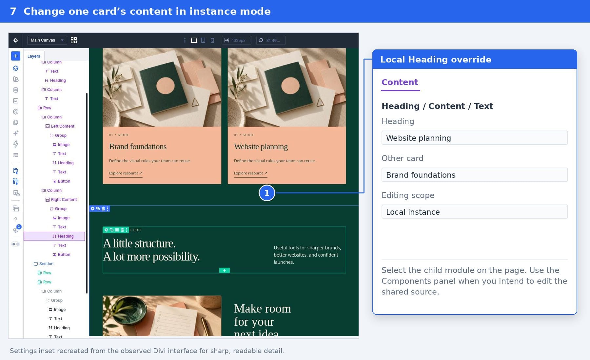Toggle the light/dark mode switch in sidebar
The image size is (590, 360).
[x=16, y=244]
